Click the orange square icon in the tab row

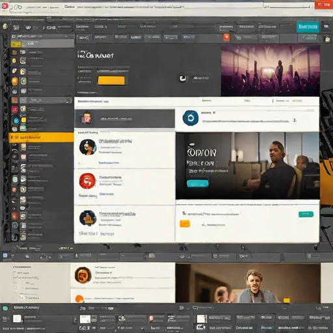click(x=226, y=37)
